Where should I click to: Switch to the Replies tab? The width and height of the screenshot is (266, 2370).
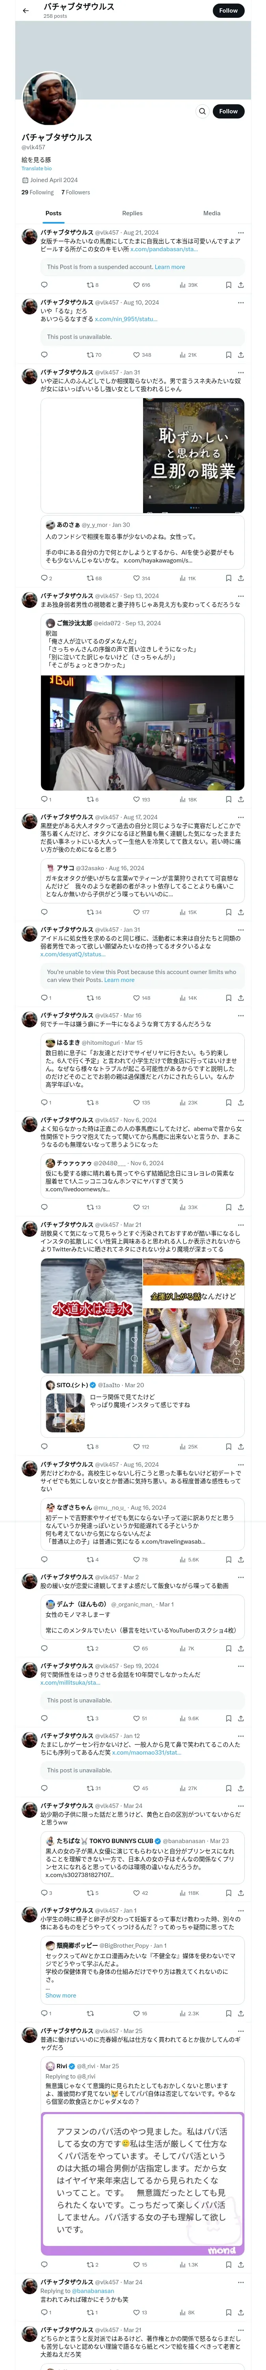click(132, 213)
